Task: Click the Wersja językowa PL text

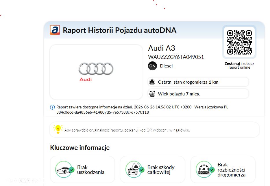Action: (x=211, y=107)
